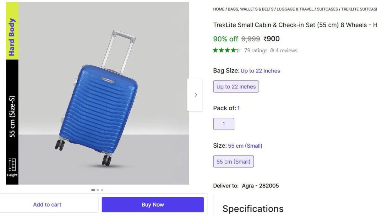Image resolution: width=377 pixels, height=217 pixels.
Task: Select the 'Up to 22 Inches' bag size option
Action: pos(236,86)
